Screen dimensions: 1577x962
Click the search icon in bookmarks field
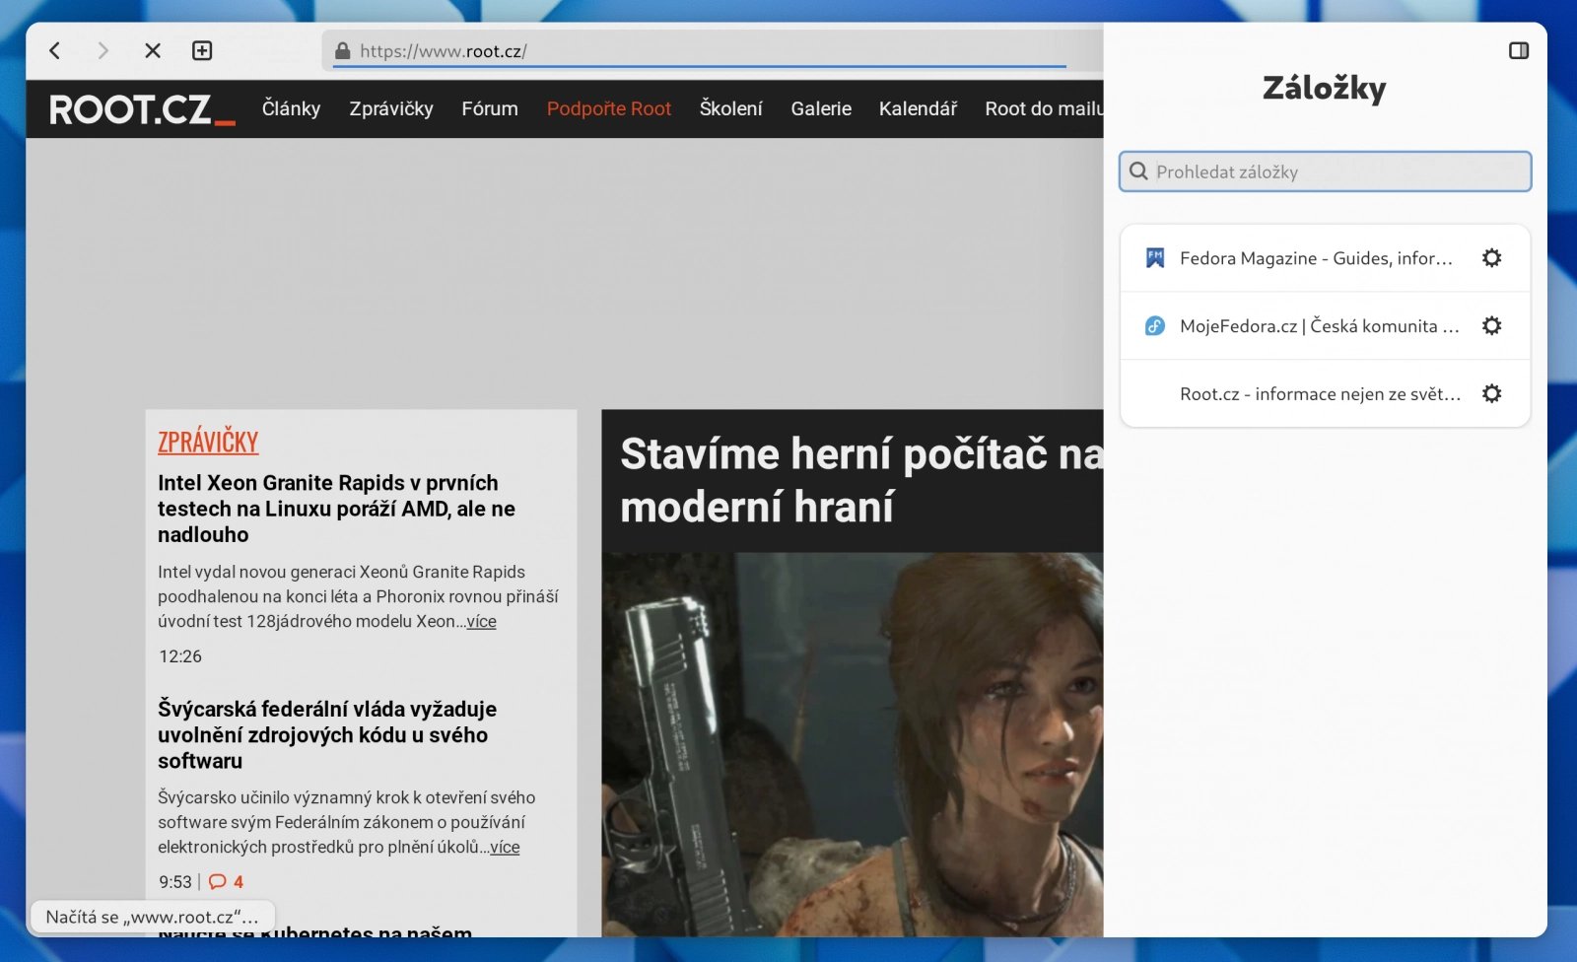(x=1138, y=172)
